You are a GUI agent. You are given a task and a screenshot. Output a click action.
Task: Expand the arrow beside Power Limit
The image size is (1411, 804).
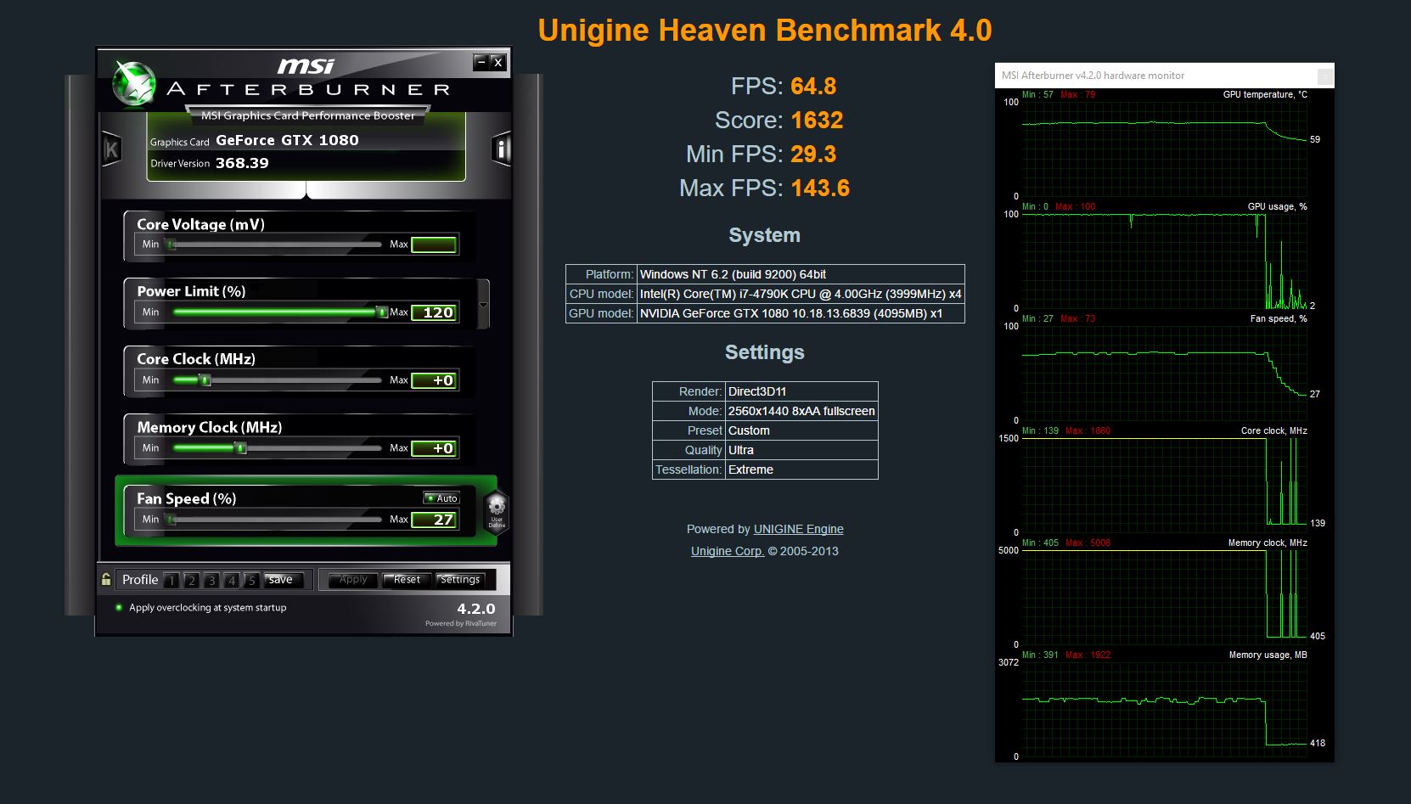484,305
